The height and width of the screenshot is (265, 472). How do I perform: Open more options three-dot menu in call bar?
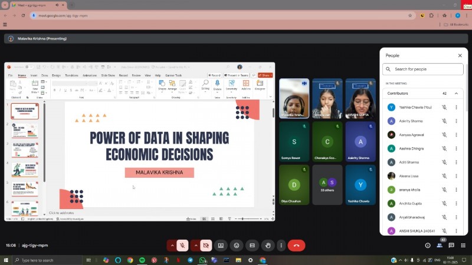click(x=282, y=245)
